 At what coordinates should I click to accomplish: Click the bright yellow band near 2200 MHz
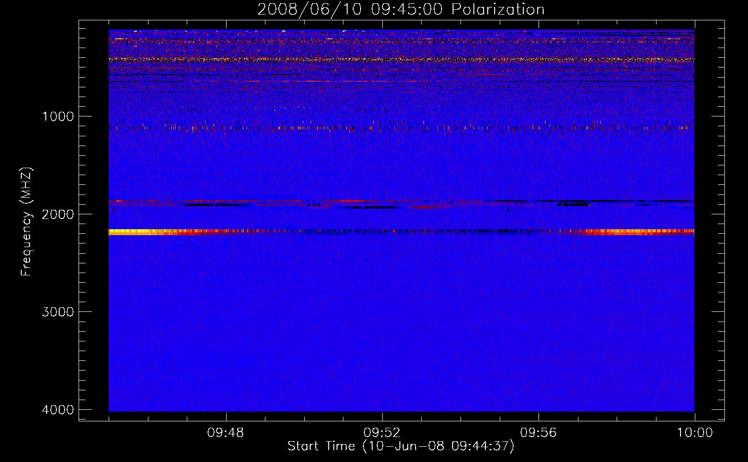[x=401, y=232]
